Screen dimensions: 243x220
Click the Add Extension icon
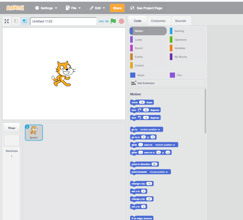[133, 83]
